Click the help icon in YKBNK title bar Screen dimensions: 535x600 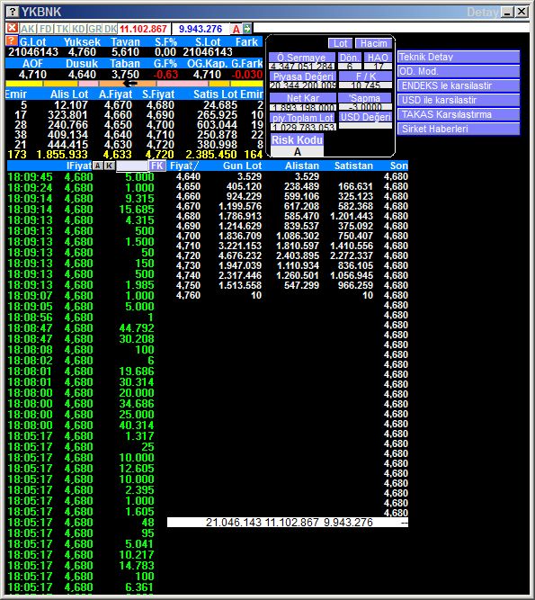tap(13, 12)
